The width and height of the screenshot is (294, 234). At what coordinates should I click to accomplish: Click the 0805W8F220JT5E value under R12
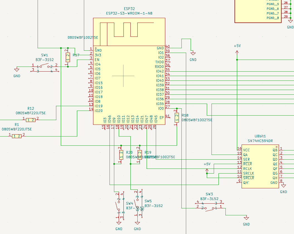[x=31, y=113]
